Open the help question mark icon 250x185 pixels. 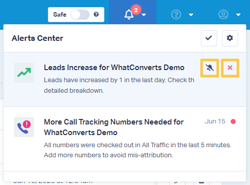click(x=176, y=15)
